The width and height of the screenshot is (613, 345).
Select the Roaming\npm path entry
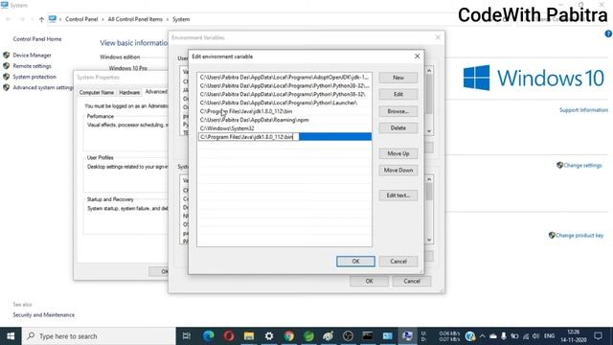284,120
